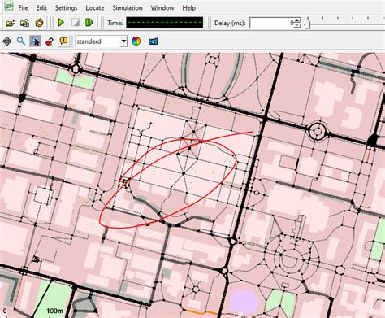
Task: Open the Simulation menu
Action: pos(128,8)
